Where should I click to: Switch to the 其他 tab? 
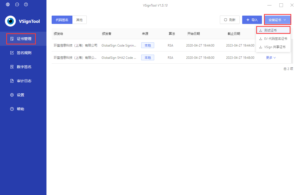[79, 20]
